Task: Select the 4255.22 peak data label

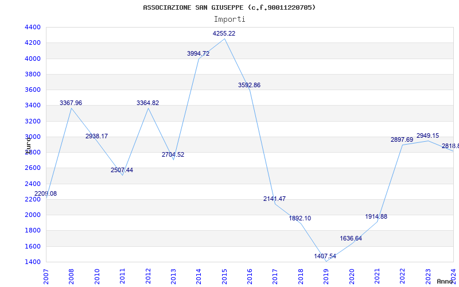Action: point(224,34)
